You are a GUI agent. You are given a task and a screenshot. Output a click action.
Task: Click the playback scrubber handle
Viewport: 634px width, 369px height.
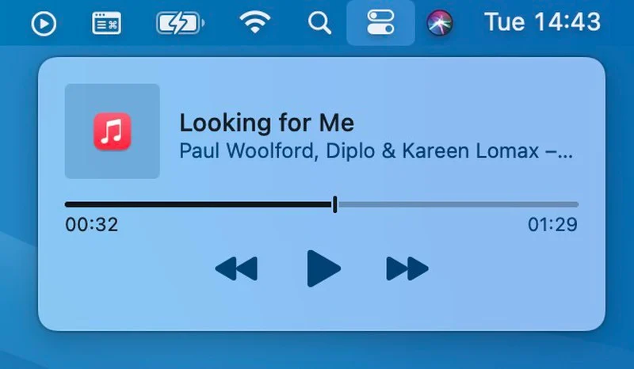pos(334,204)
